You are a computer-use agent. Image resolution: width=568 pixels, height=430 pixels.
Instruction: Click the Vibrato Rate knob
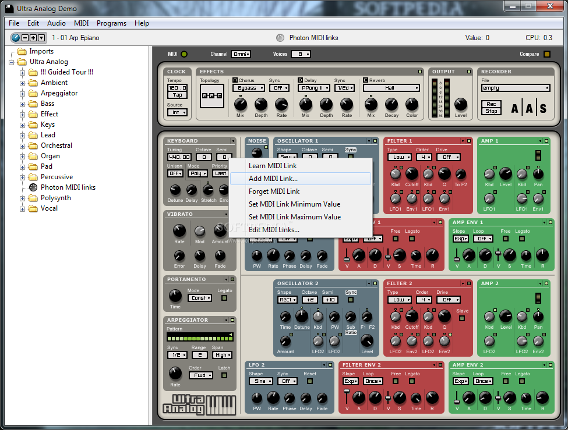pyautogui.click(x=179, y=230)
